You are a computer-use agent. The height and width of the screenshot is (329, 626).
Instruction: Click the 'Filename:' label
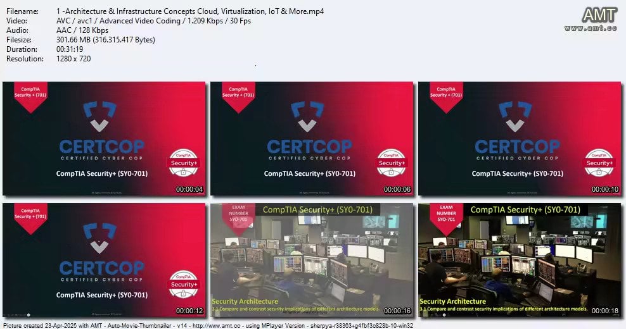pos(22,11)
